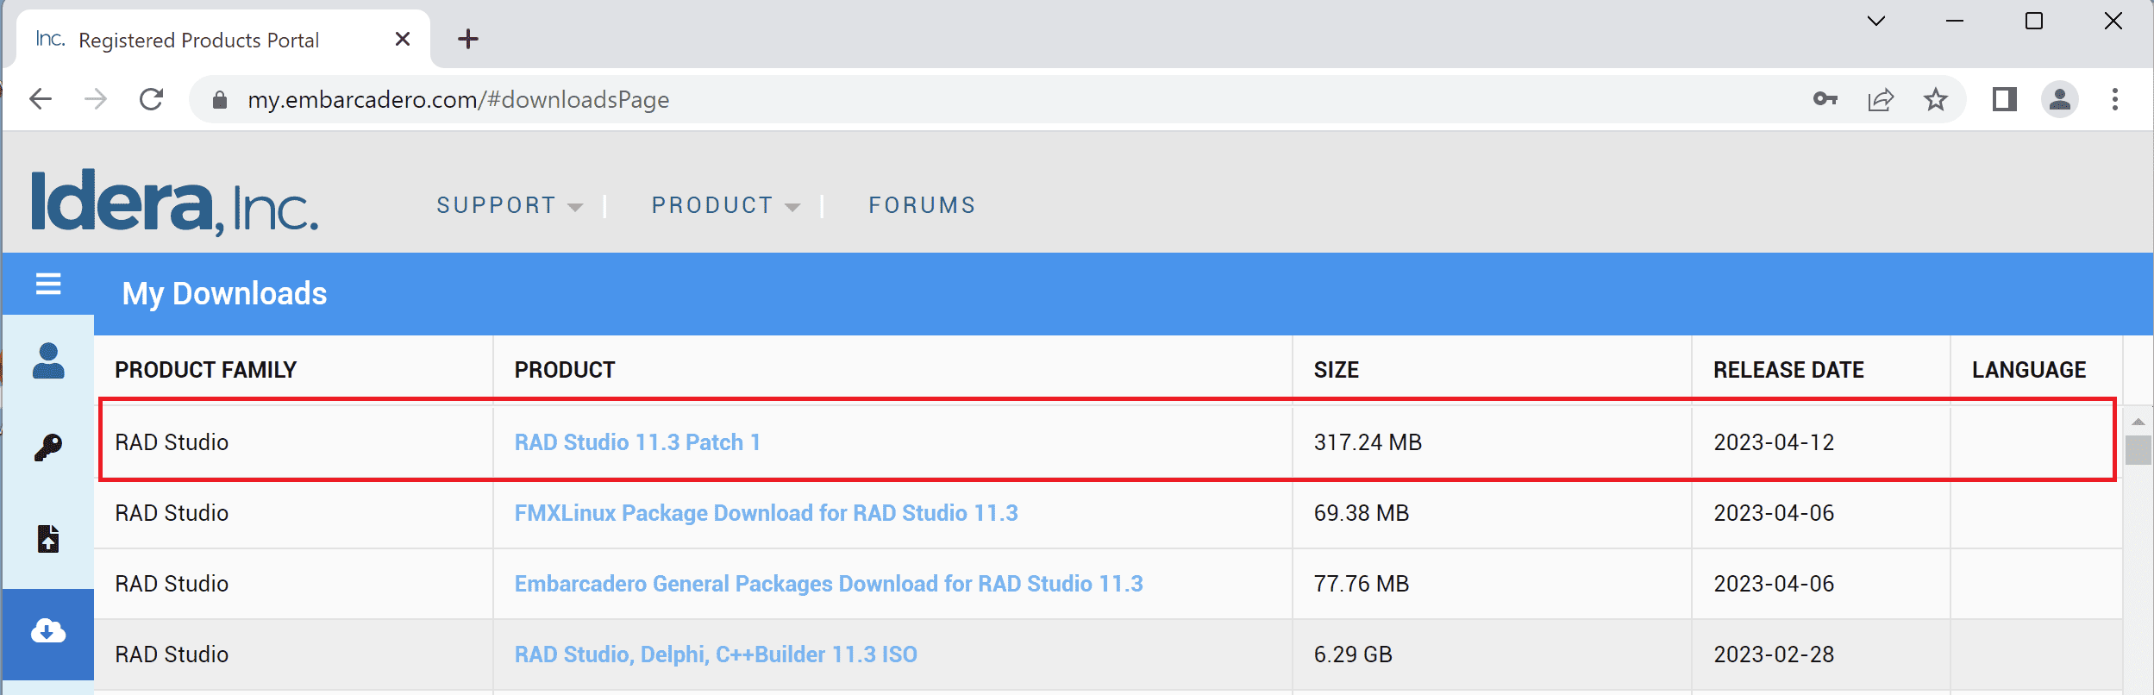Reload the page

click(152, 99)
